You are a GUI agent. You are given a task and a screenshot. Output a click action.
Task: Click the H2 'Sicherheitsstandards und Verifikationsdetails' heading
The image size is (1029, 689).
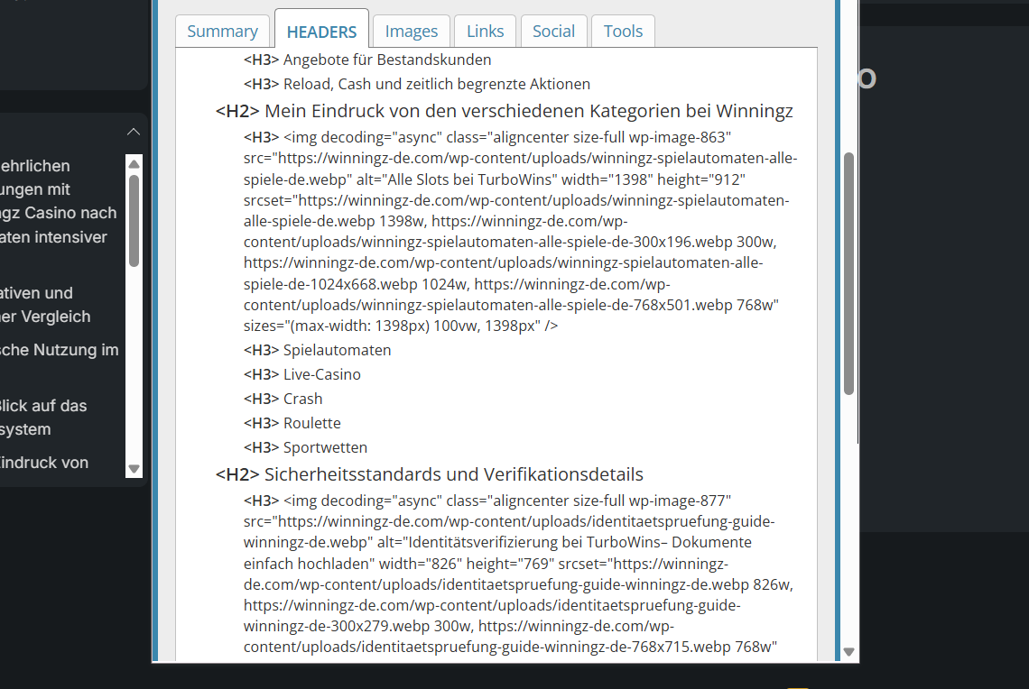pos(429,474)
